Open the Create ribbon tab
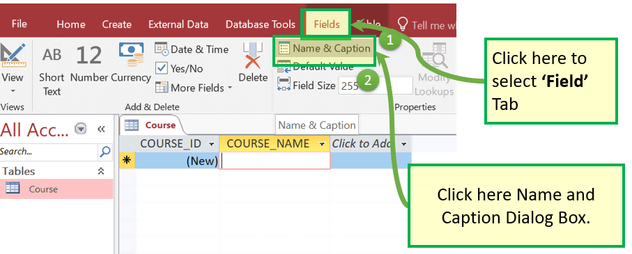This screenshot has height=254, width=632. point(117,24)
